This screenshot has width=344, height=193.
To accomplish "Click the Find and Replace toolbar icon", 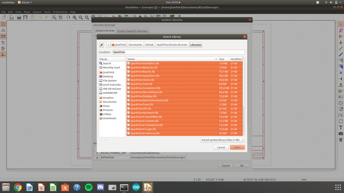I will 60,17.
